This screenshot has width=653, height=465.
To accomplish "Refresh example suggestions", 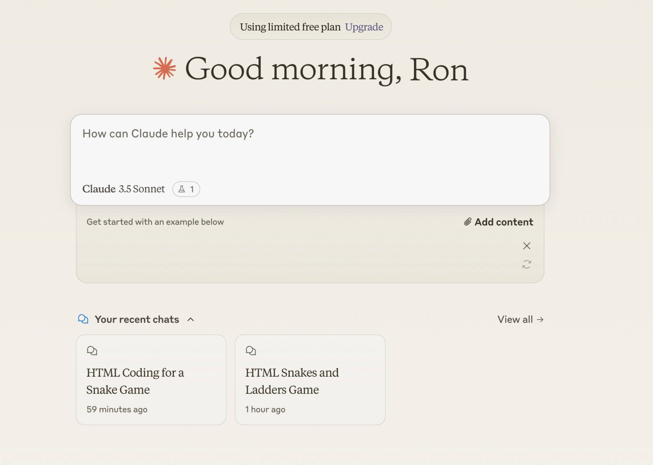I will click(x=526, y=264).
